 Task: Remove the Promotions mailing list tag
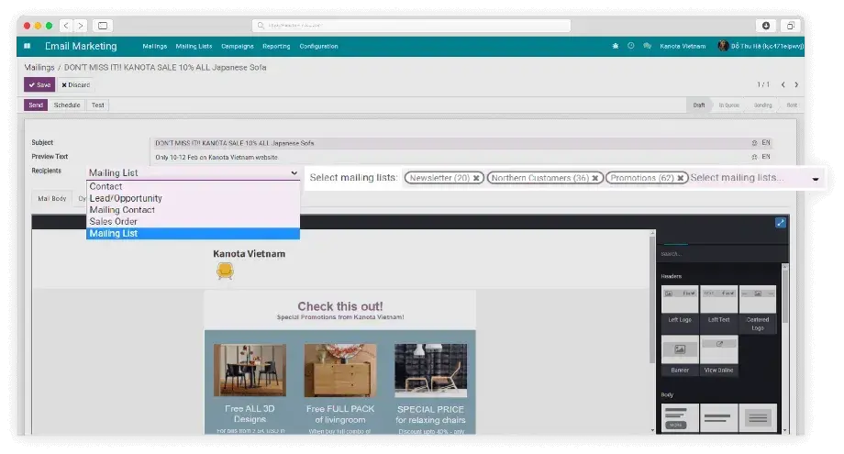[681, 178]
